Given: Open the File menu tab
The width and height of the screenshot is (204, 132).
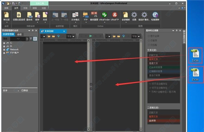Looking at the screenshot, I should 6,8.
